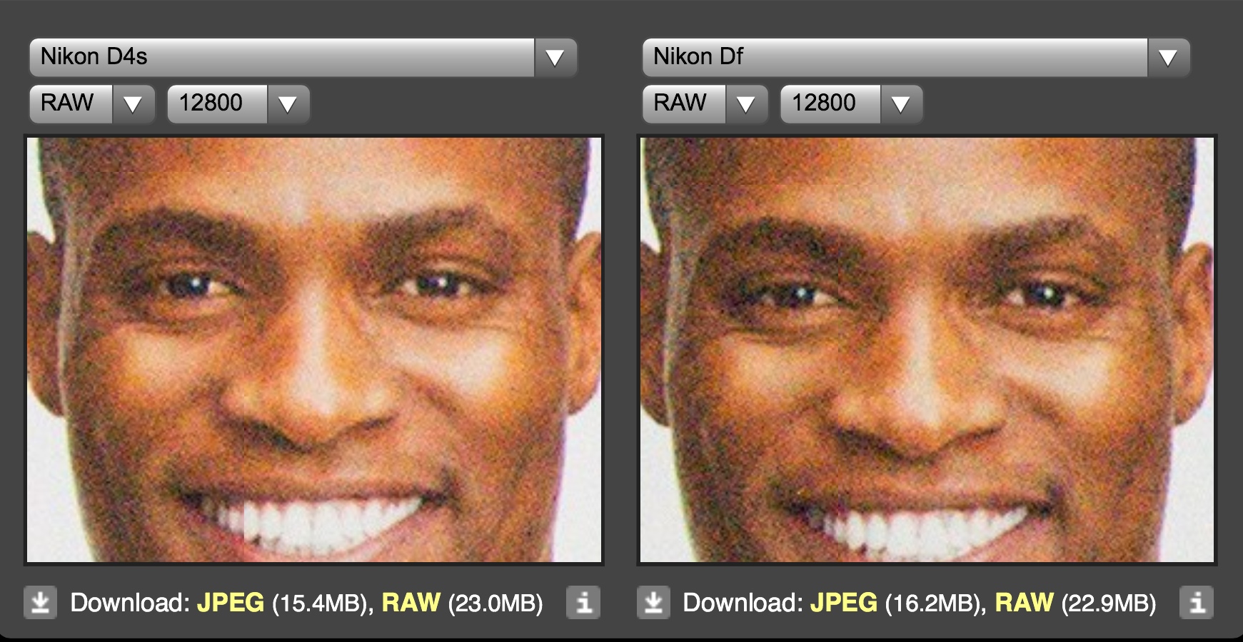
Task: Expand the Nikon Df camera dropdown arrow
Action: pos(1168,58)
